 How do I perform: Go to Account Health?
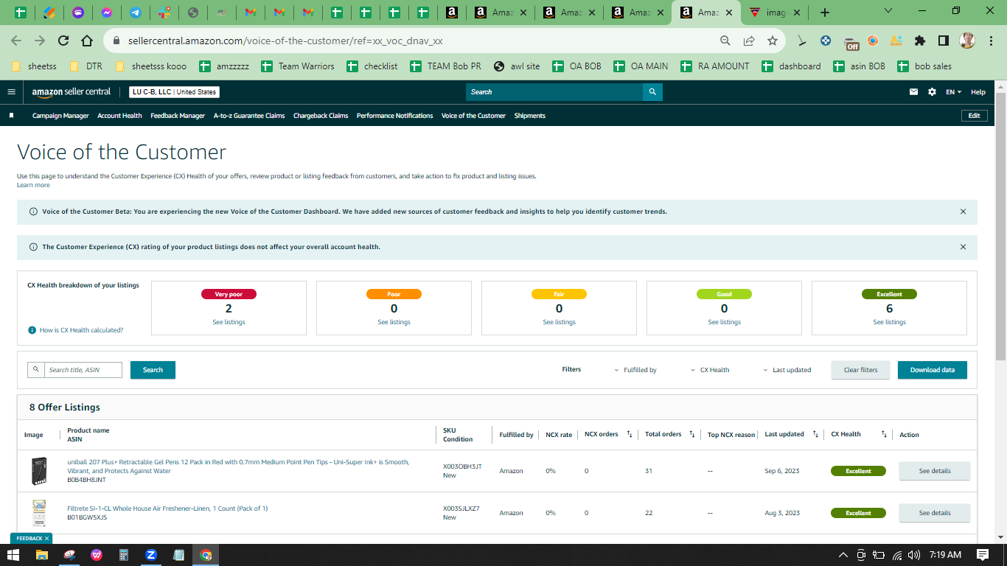[119, 116]
